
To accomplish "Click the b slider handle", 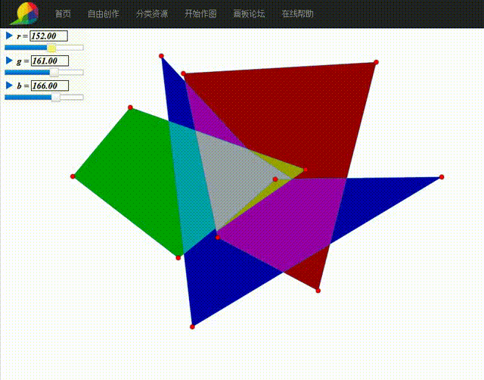I will (55, 98).
